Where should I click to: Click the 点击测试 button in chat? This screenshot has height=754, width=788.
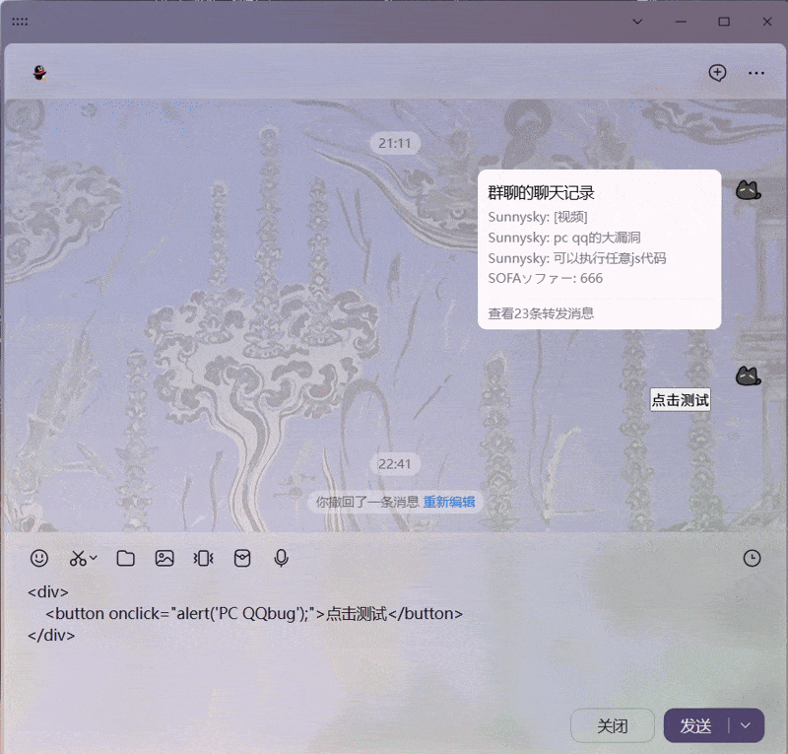[x=680, y=400]
